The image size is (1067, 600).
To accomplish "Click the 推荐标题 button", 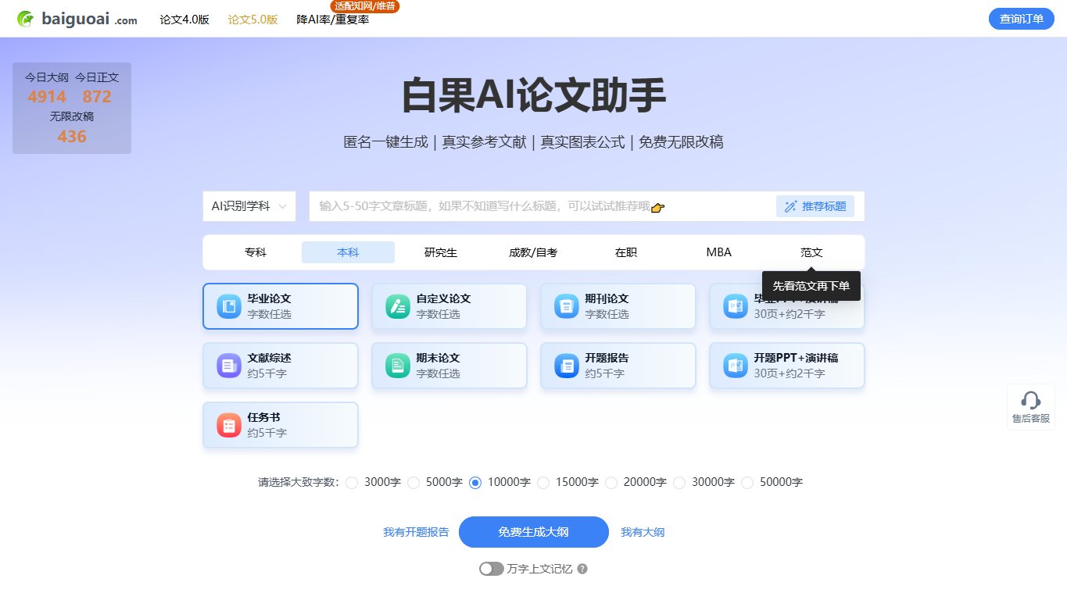I will tap(815, 206).
